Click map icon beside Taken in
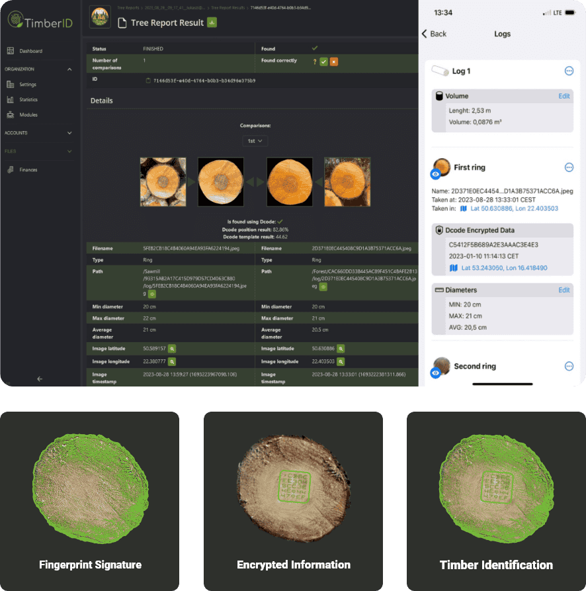 (x=463, y=208)
